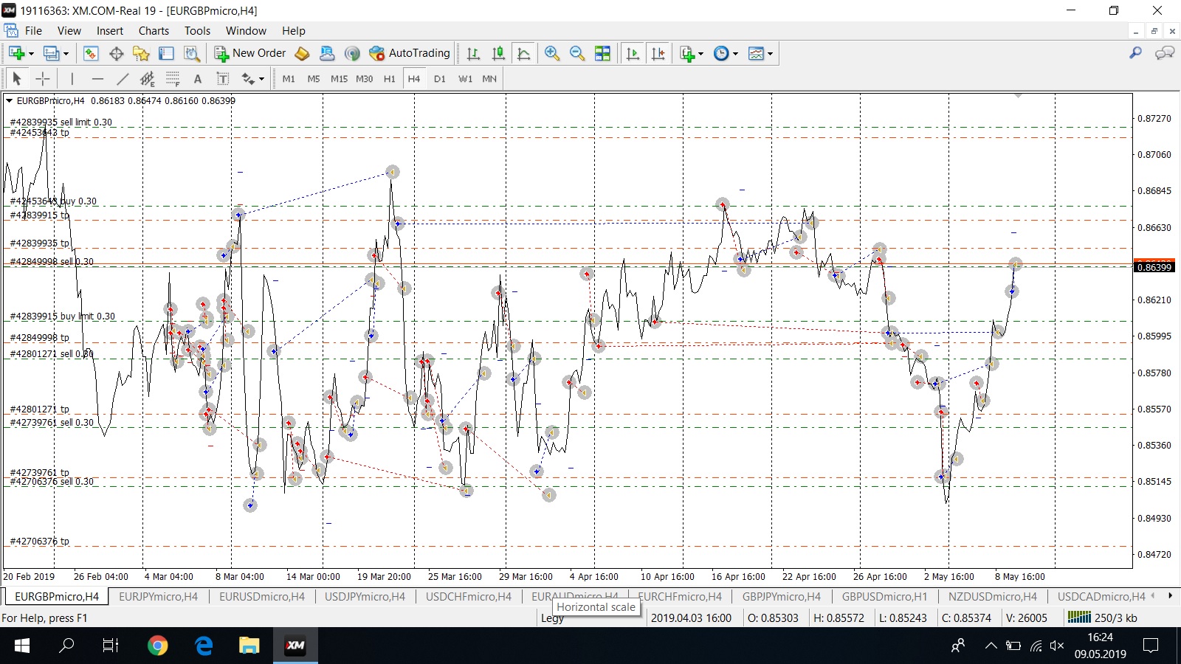Screen dimensions: 1181x664
Task: Click the Zoom Out magnifier icon
Action: [x=577, y=53]
